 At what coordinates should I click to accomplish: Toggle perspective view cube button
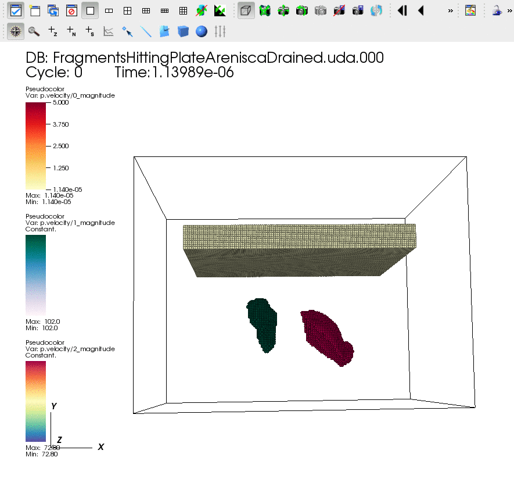246,10
